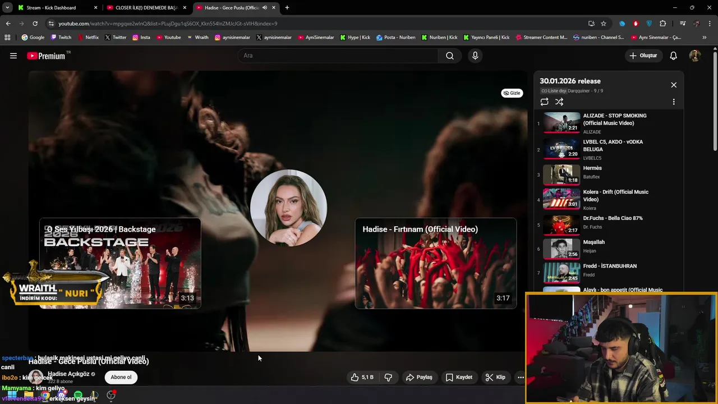Play Hermès by Batuflex from playlist
Screen dimensions: 718x404
(x=609, y=175)
